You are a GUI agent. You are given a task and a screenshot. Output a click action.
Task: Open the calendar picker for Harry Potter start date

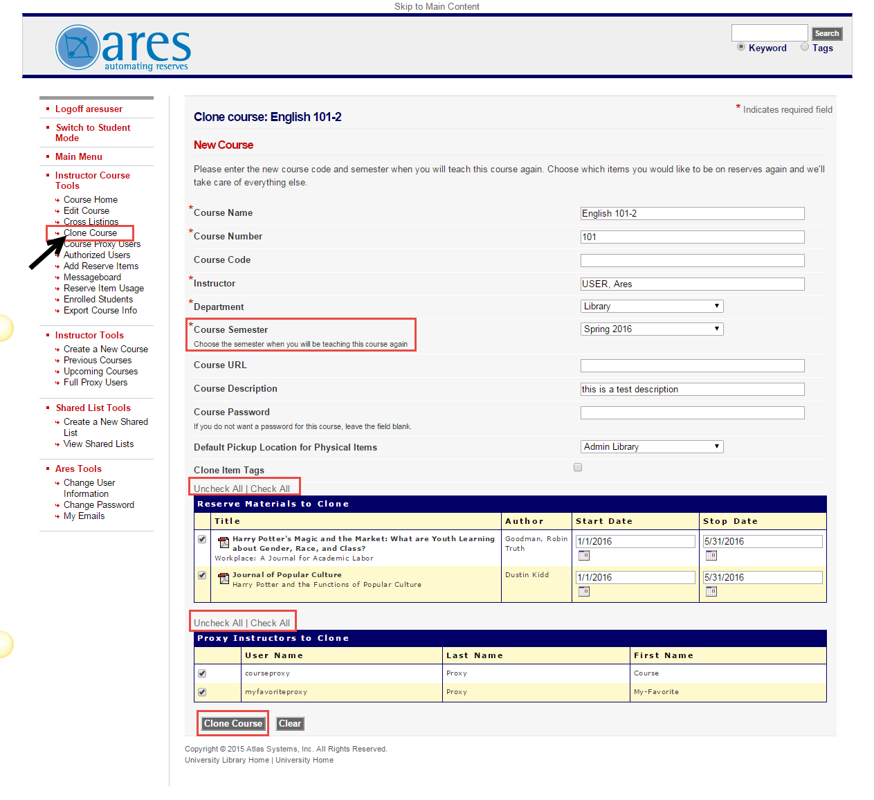coord(584,555)
